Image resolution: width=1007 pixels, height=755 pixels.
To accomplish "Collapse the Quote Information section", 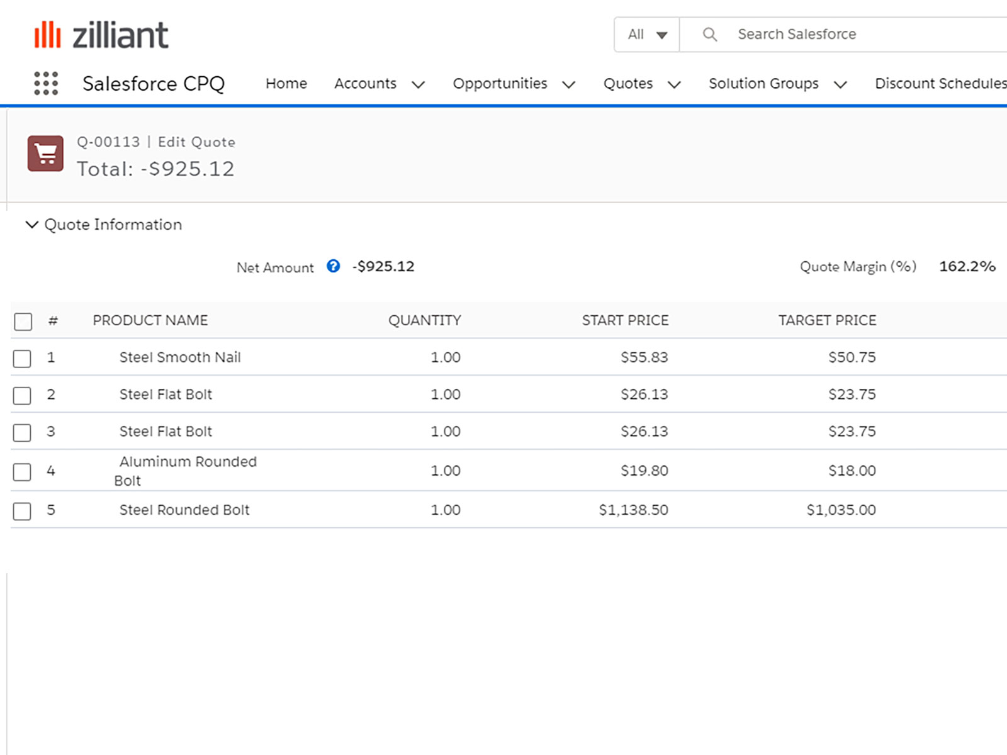I will coord(31,225).
